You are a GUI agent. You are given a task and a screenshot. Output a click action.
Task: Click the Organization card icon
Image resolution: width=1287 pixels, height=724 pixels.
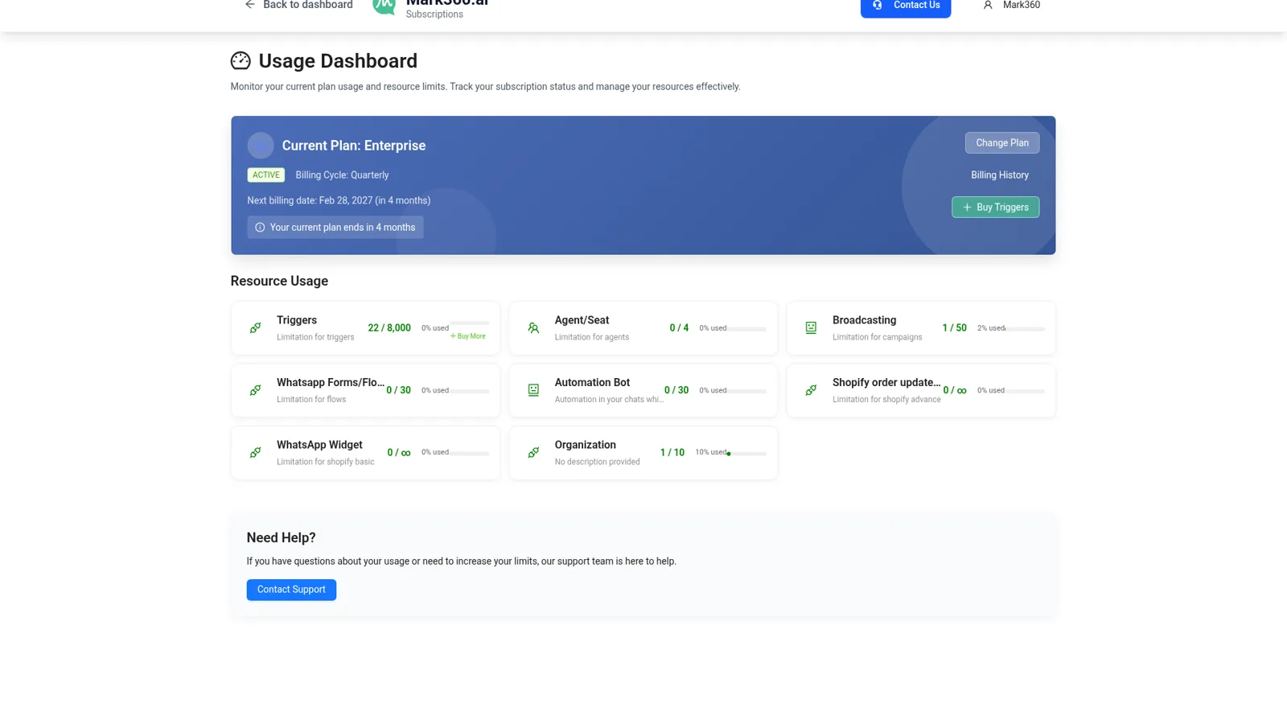click(x=533, y=453)
